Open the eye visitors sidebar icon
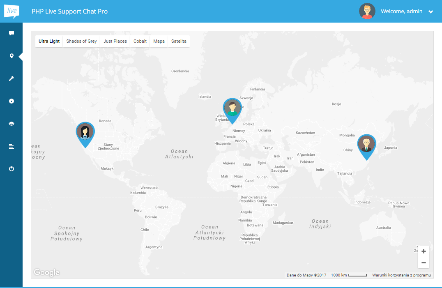The height and width of the screenshot is (288, 442). point(12,123)
